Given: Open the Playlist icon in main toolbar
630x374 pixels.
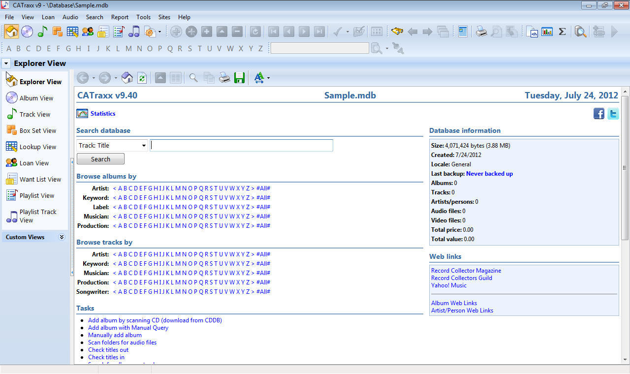Looking at the screenshot, I should (x=118, y=31).
